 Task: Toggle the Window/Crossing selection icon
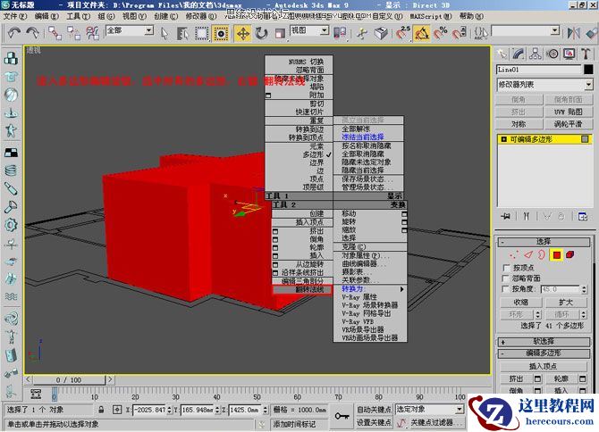click(221, 34)
